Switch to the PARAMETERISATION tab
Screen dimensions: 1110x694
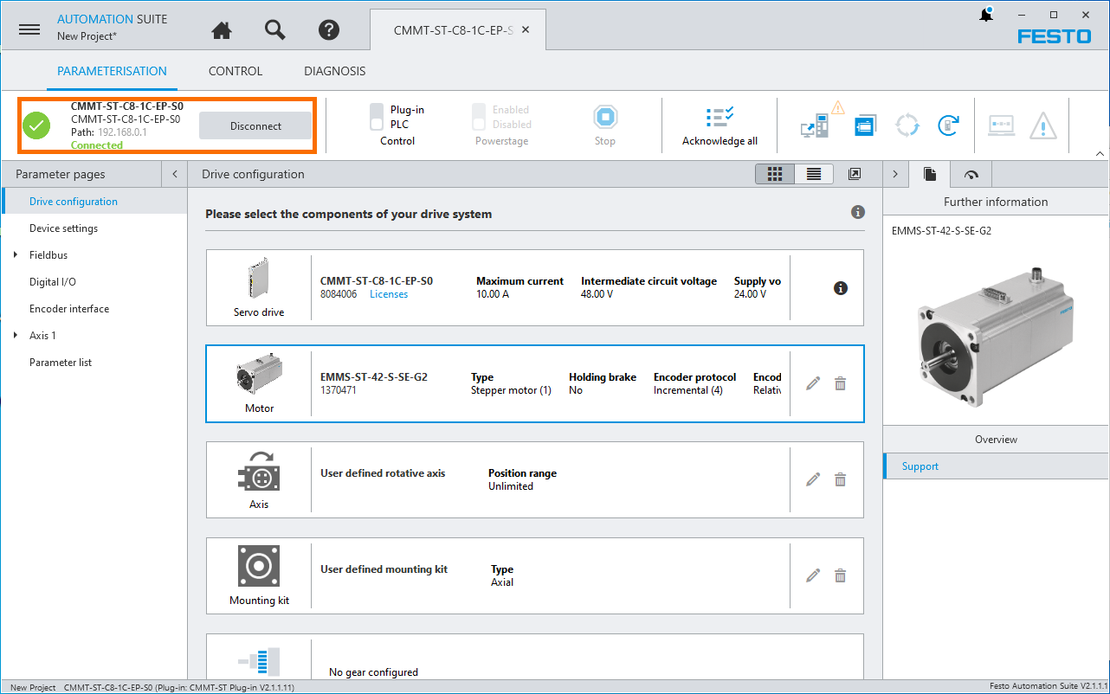click(x=112, y=71)
